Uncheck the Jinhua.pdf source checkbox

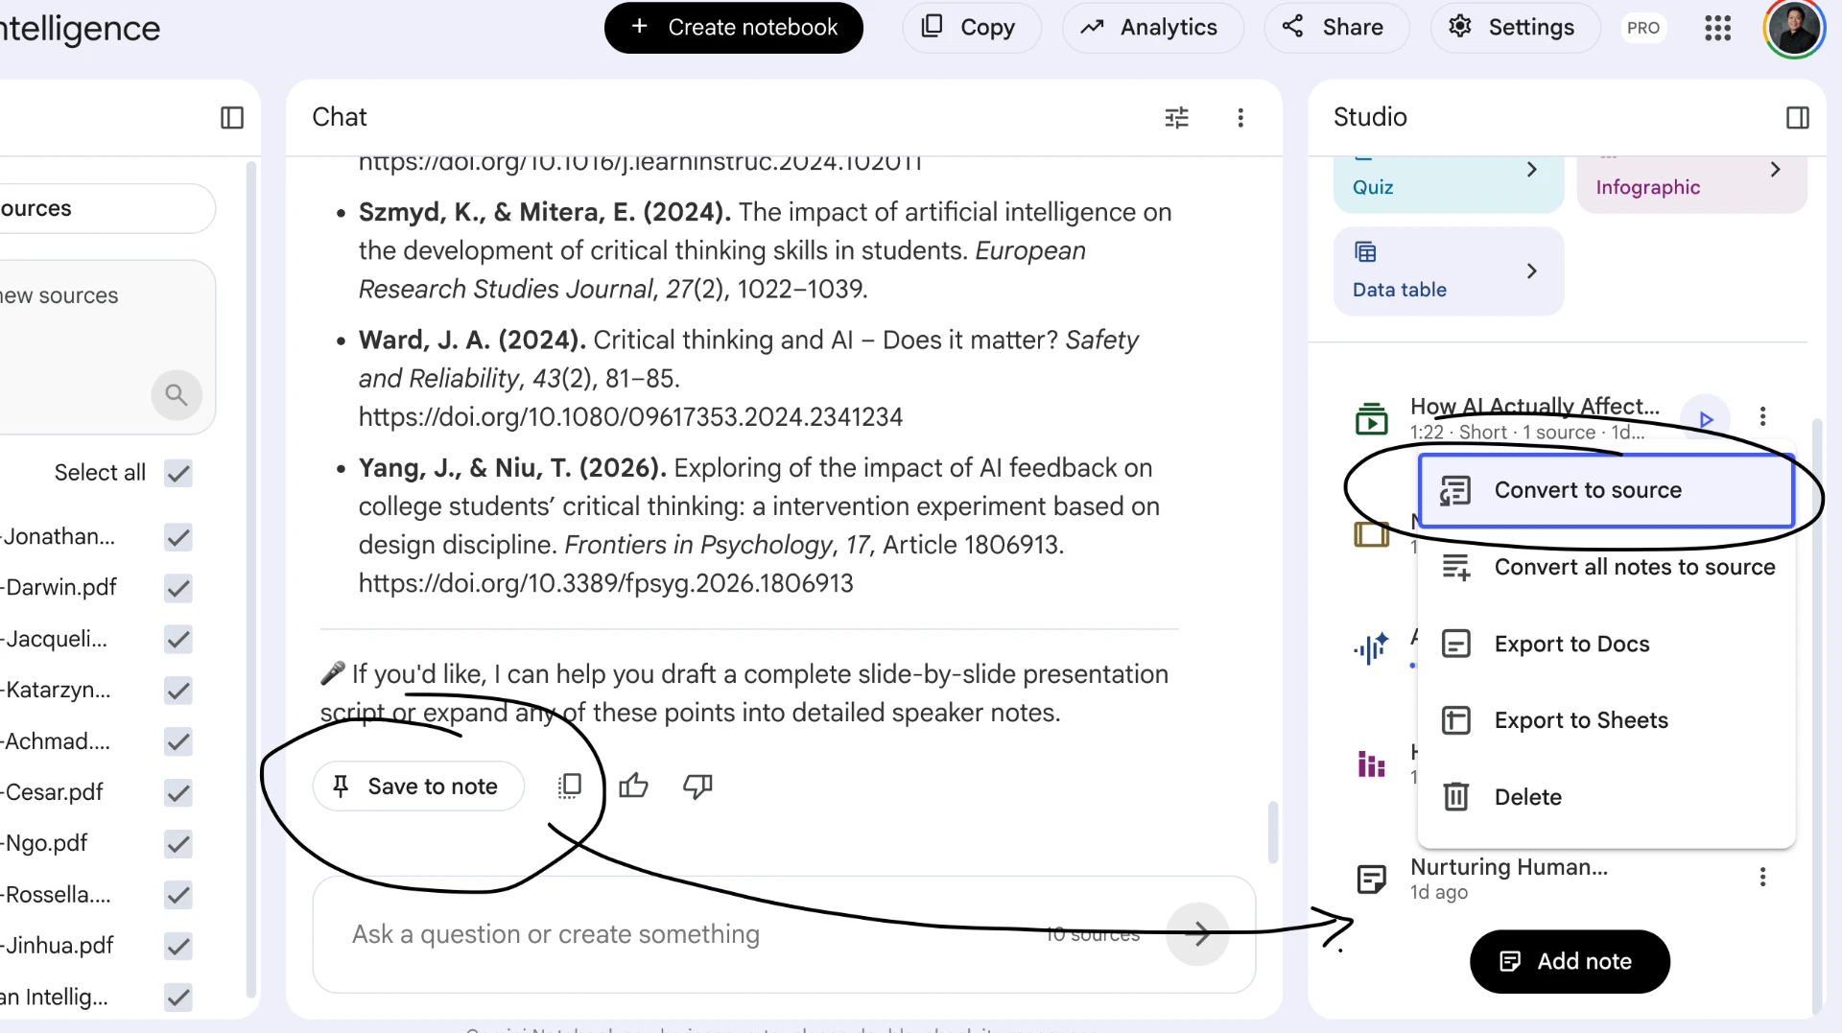tap(178, 947)
